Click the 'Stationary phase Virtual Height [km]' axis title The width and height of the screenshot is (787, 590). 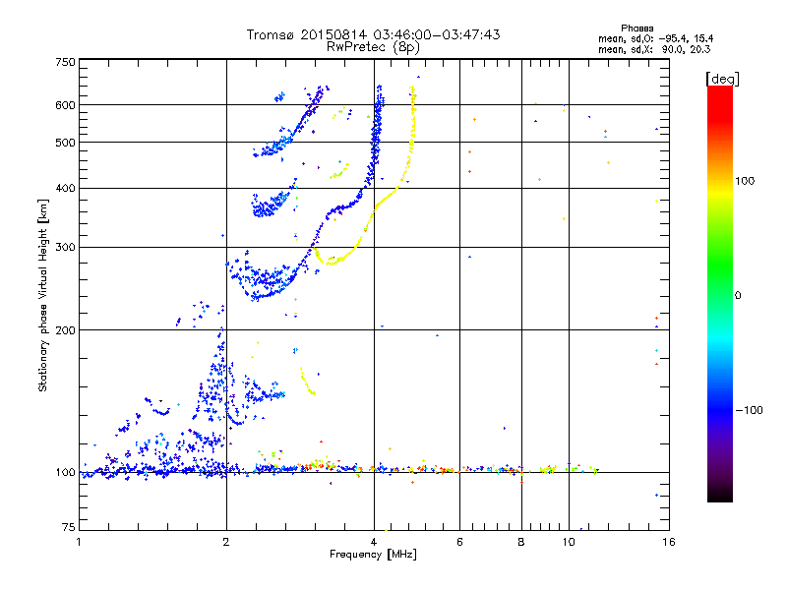tap(42, 296)
